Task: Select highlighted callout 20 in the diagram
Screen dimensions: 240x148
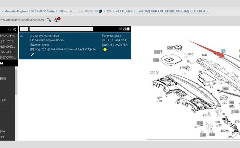Action: pyautogui.click(x=223, y=51)
